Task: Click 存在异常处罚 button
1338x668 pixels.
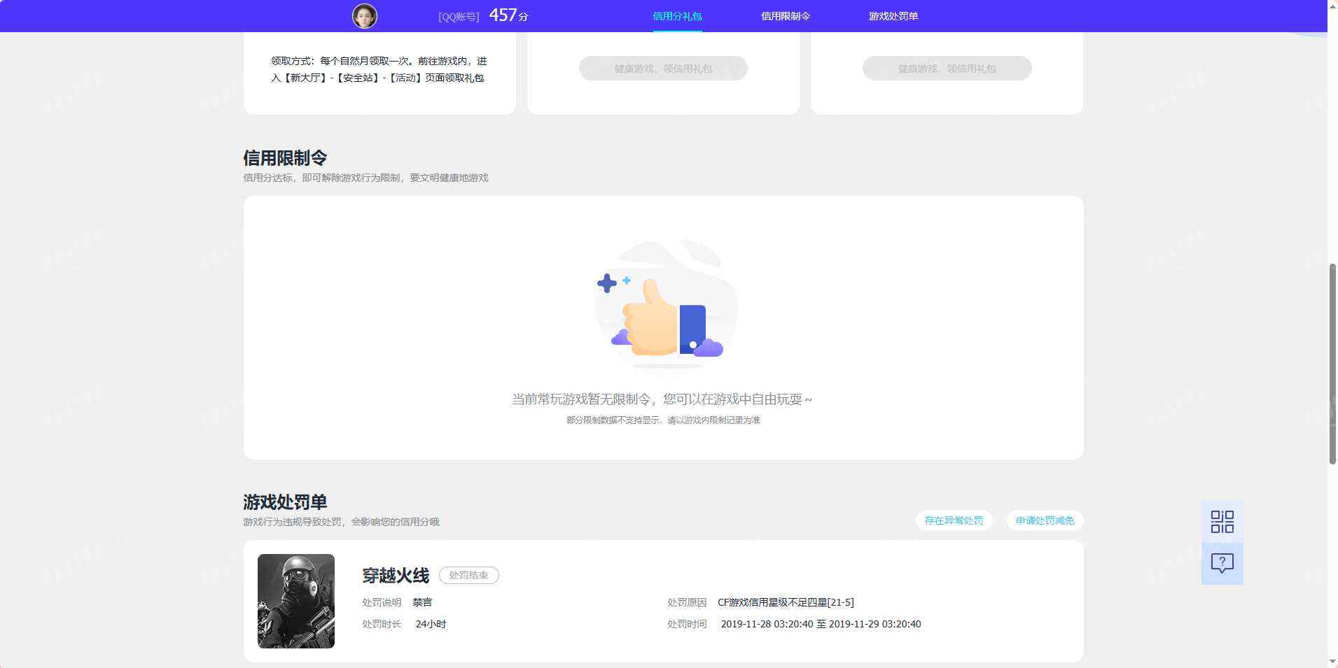Action: (954, 520)
